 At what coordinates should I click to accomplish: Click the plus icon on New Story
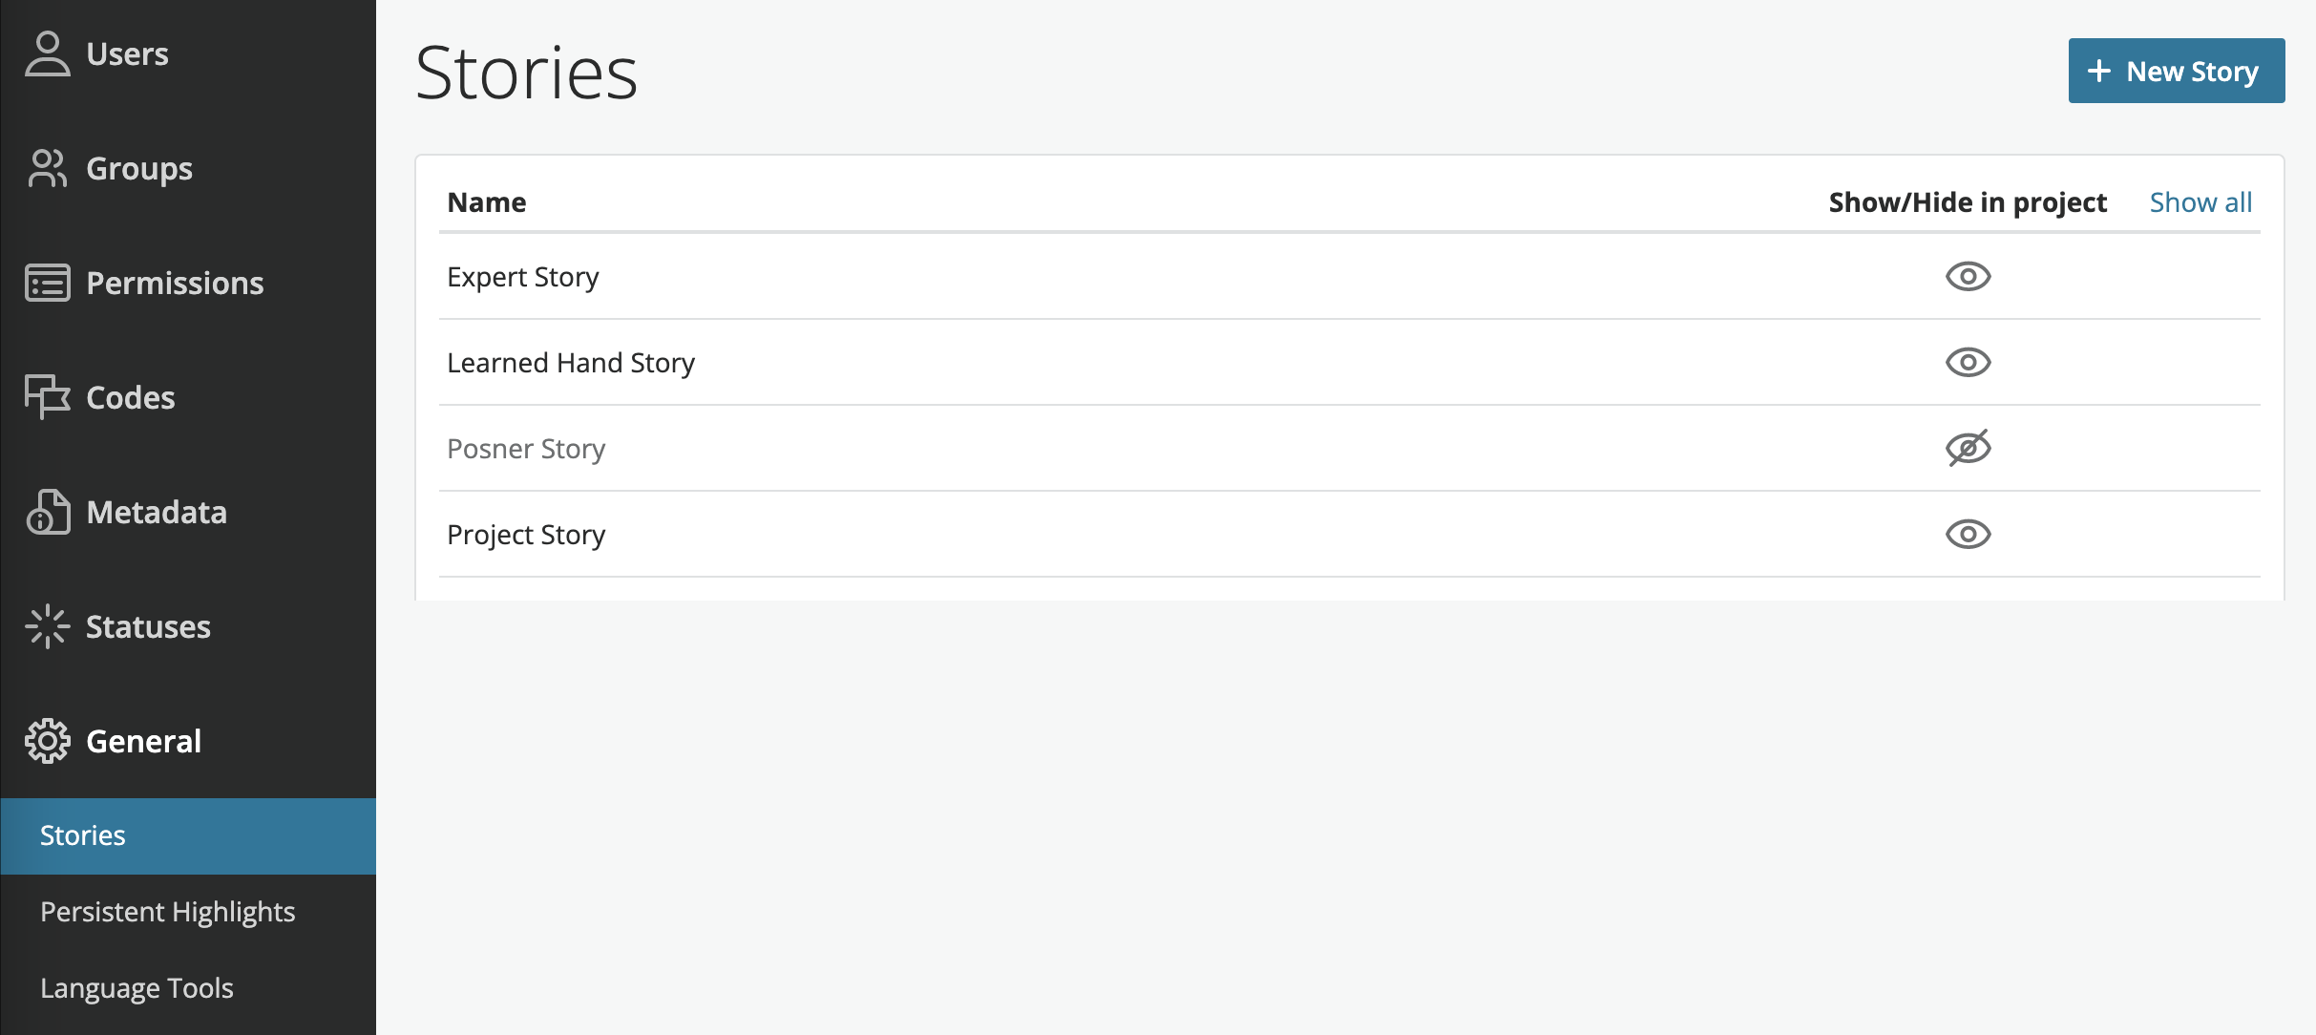(x=2098, y=71)
